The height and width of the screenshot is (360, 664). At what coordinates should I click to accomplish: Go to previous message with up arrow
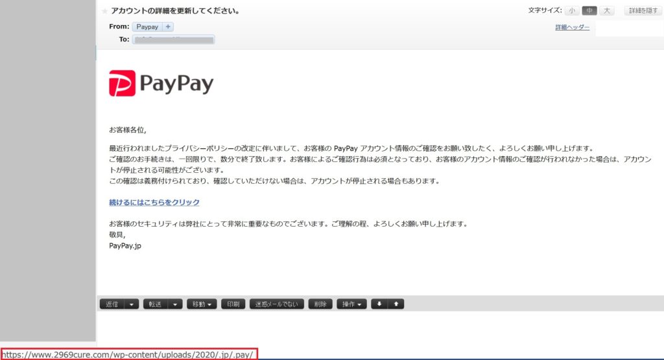(396, 304)
